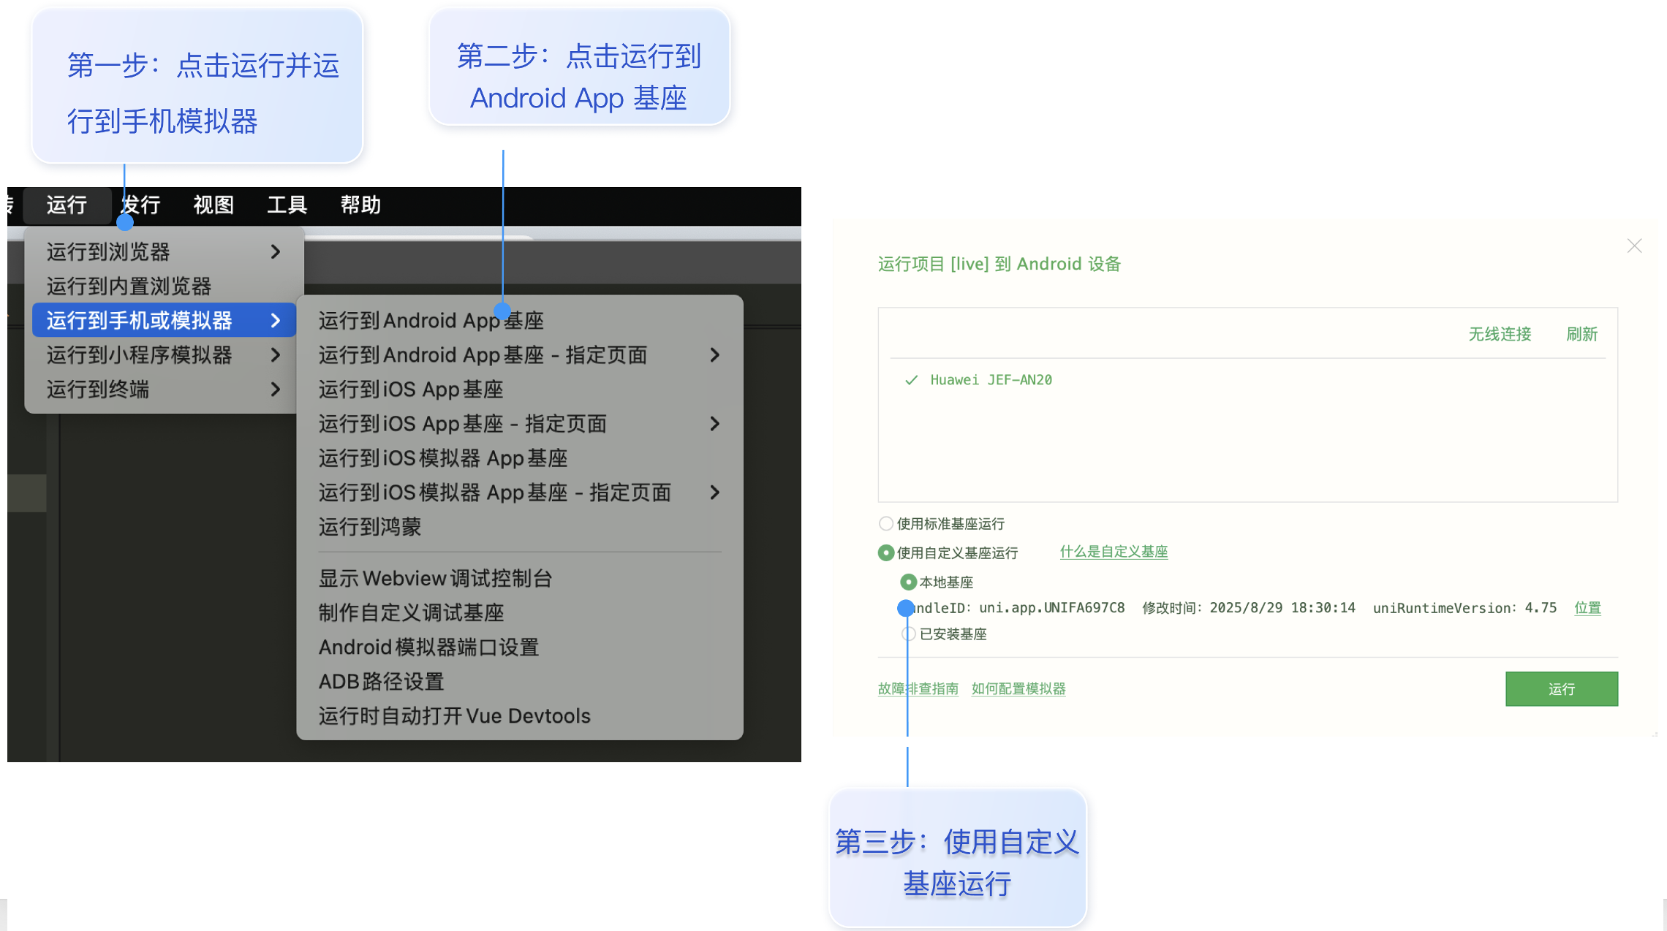Choose 已安装基座 radio option
Viewport: 1667px width, 931px height.
tap(909, 634)
